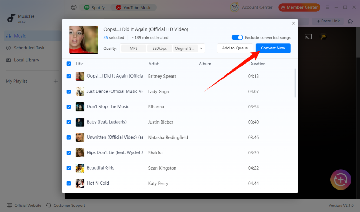Click the Customer Support headset icon
The height and width of the screenshot is (212, 360).
[49, 205]
